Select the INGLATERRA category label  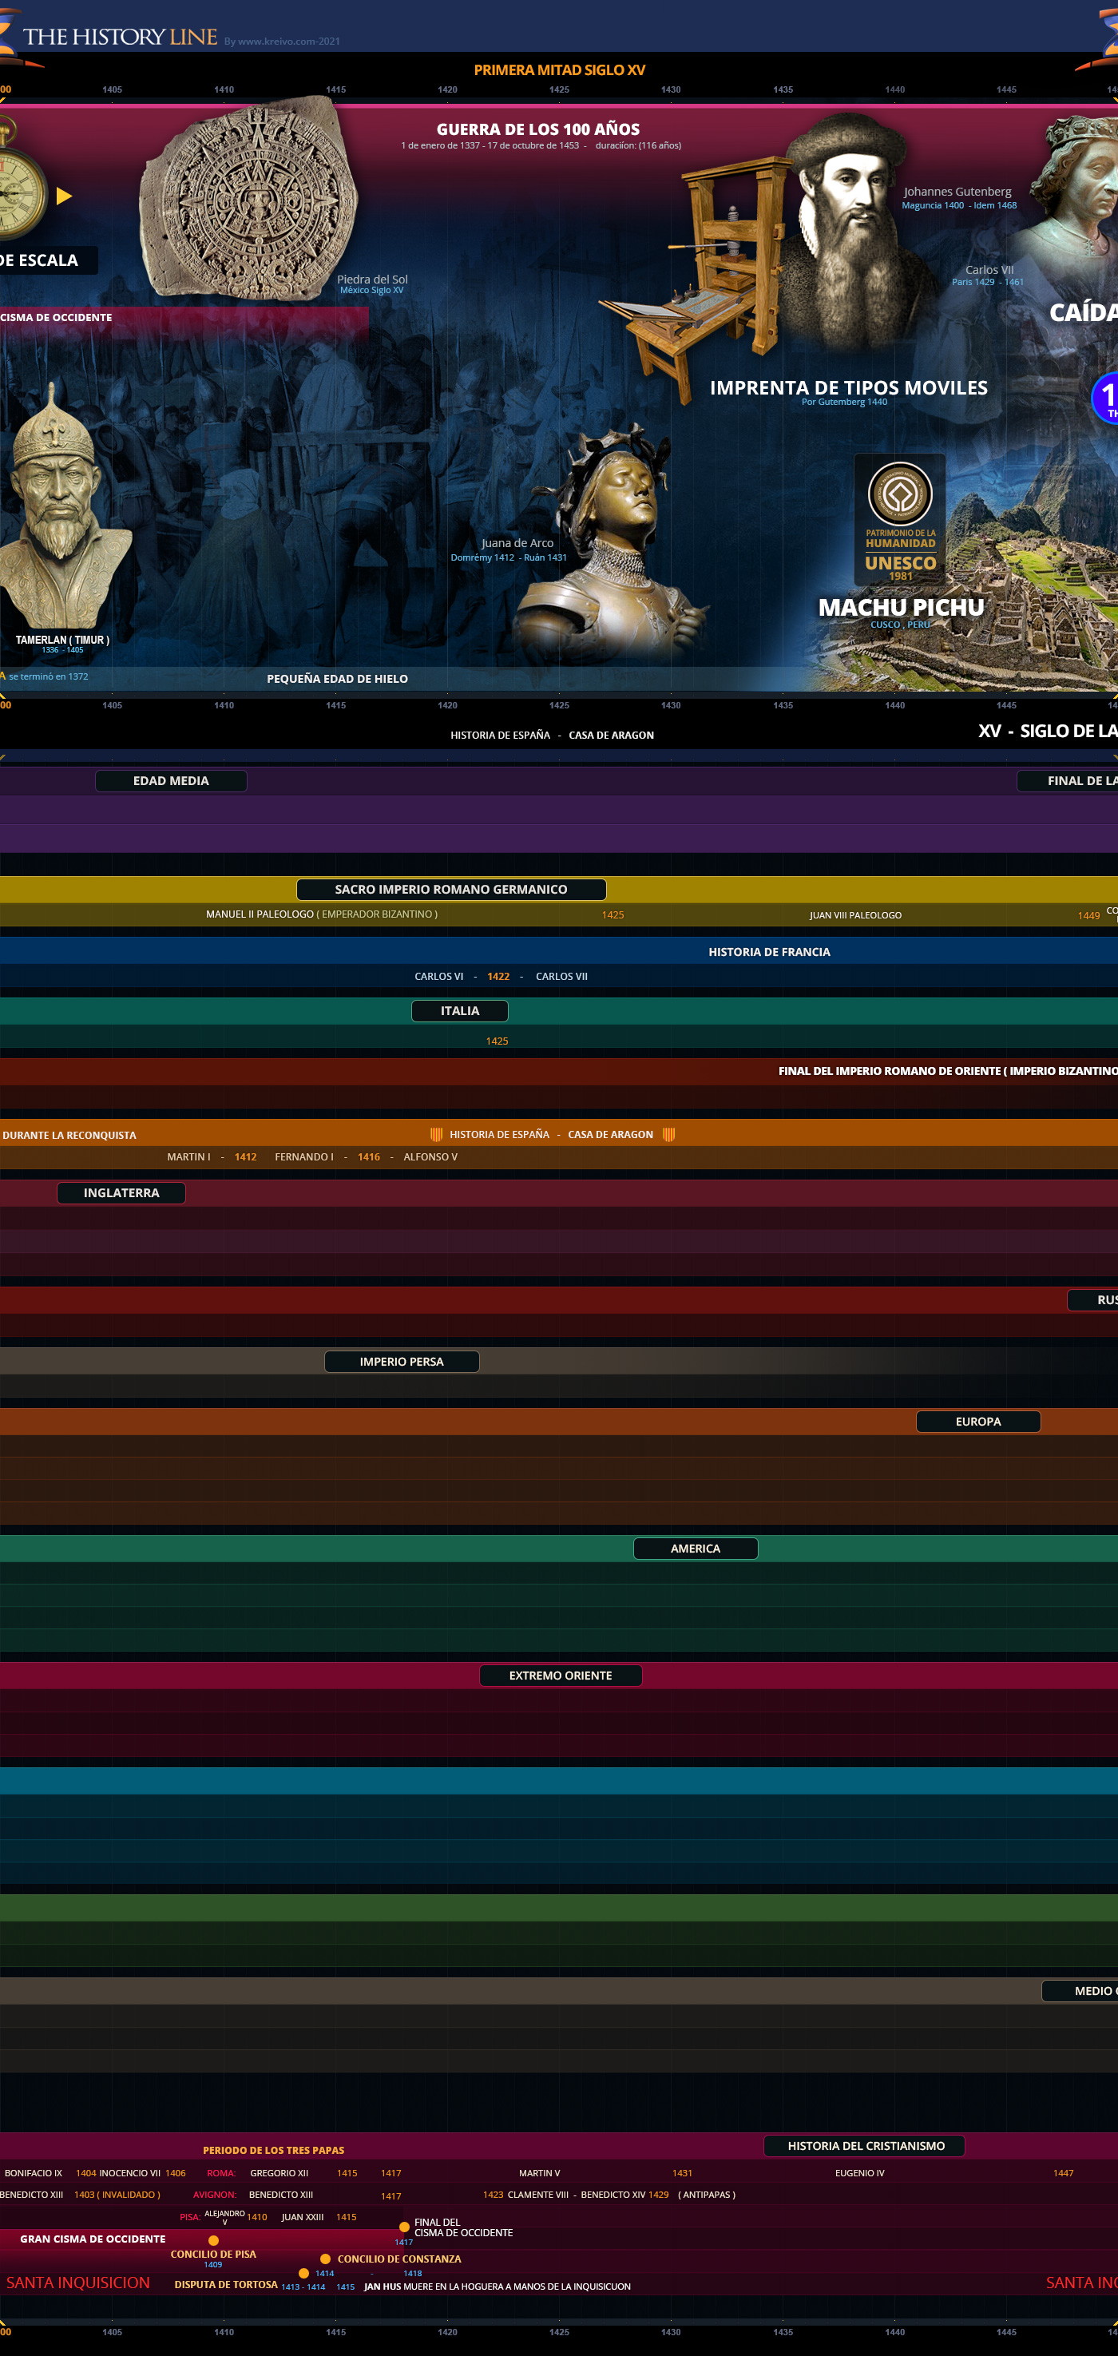[121, 1192]
